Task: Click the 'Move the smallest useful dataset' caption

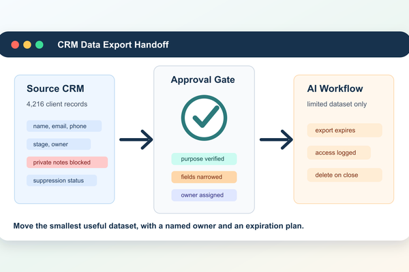Action: pos(159,226)
